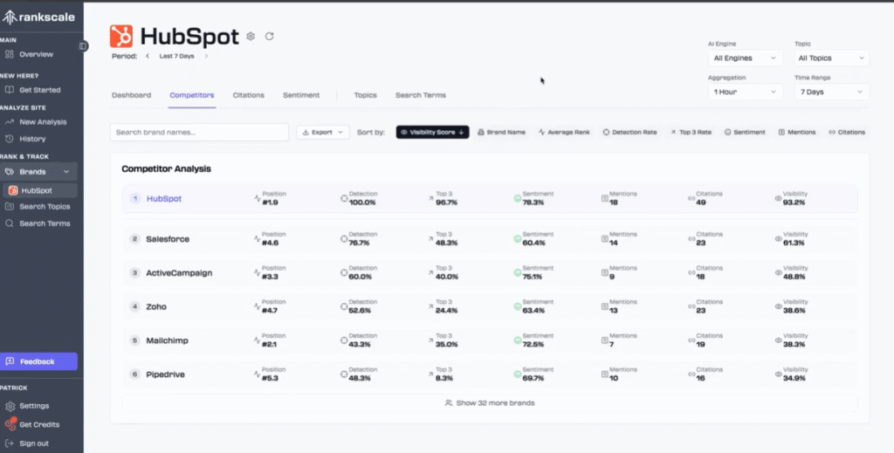Open Search Terms in sidebar
This screenshot has height=453, width=894.
click(x=45, y=223)
